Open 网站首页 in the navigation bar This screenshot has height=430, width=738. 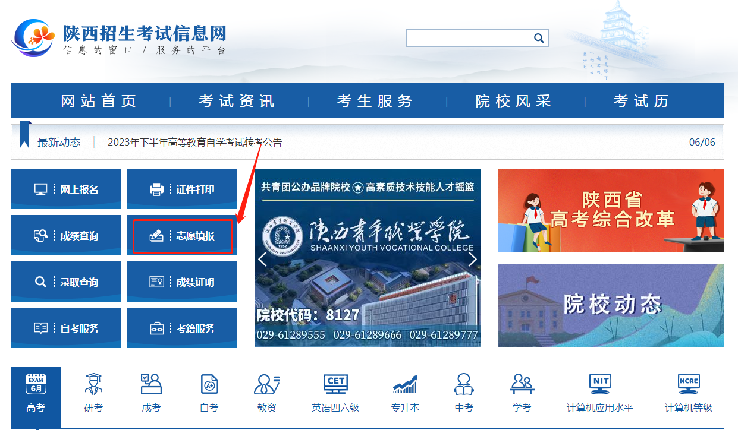pyautogui.click(x=99, y=101)
